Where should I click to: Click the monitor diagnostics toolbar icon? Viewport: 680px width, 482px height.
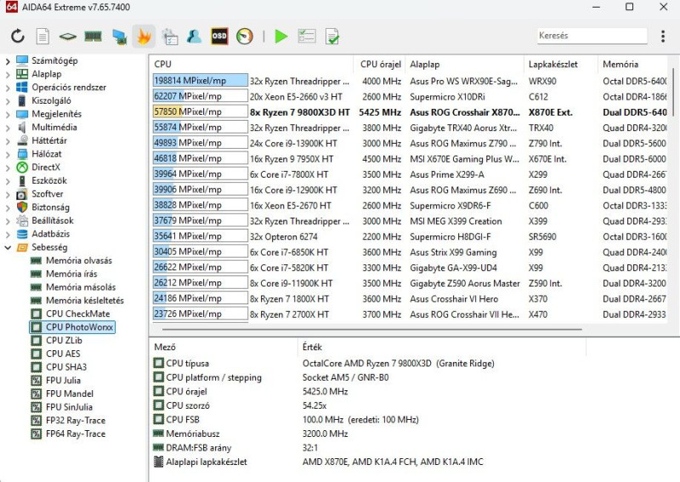(119, 37)
